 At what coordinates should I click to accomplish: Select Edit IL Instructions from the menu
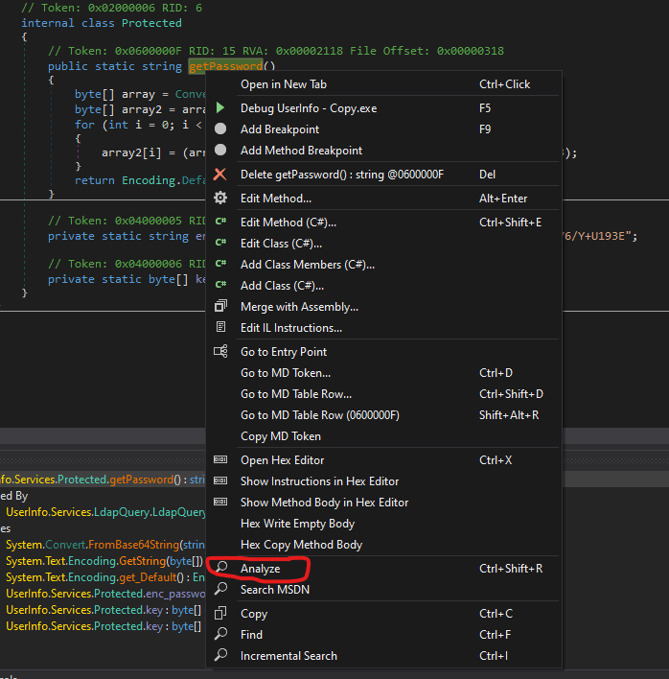290,328
